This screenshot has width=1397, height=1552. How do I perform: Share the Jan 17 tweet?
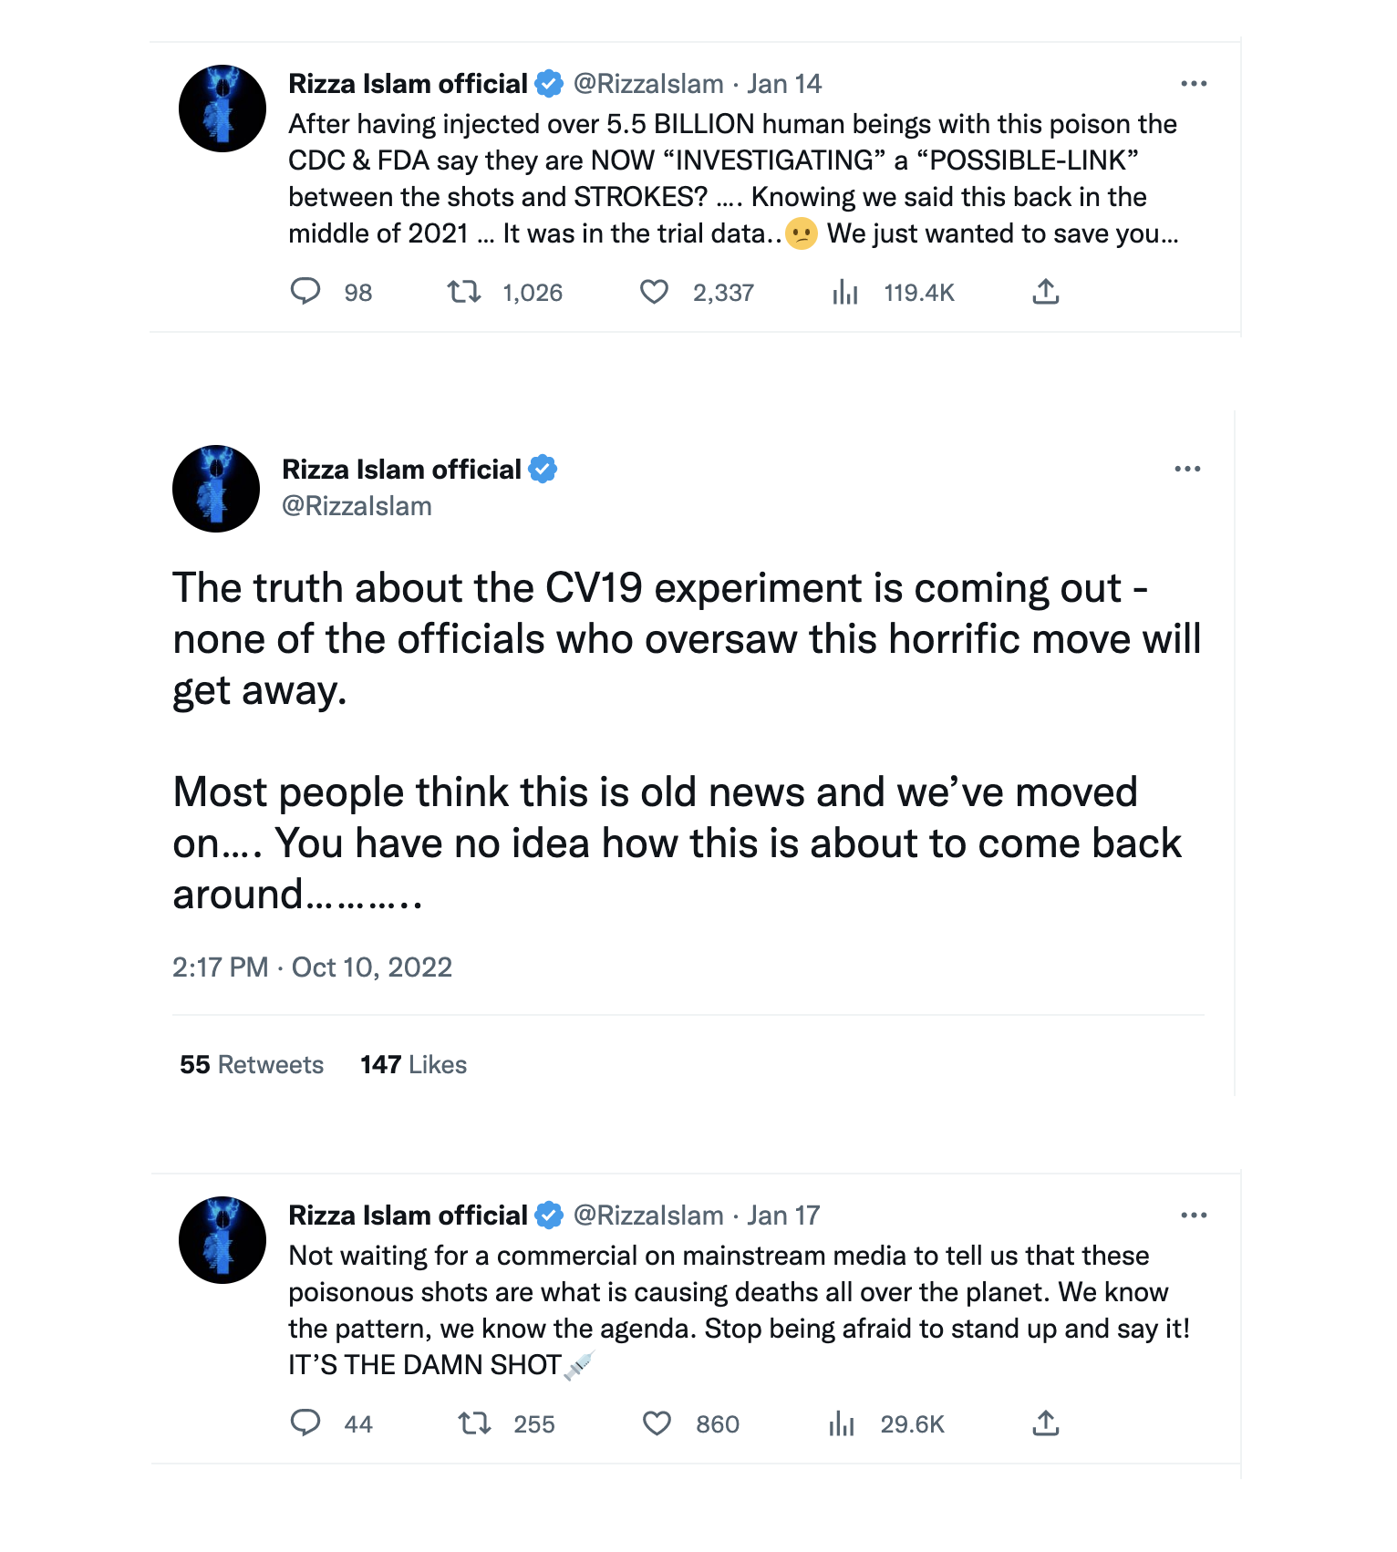pyautogui.click(x=1045, y=1423)
